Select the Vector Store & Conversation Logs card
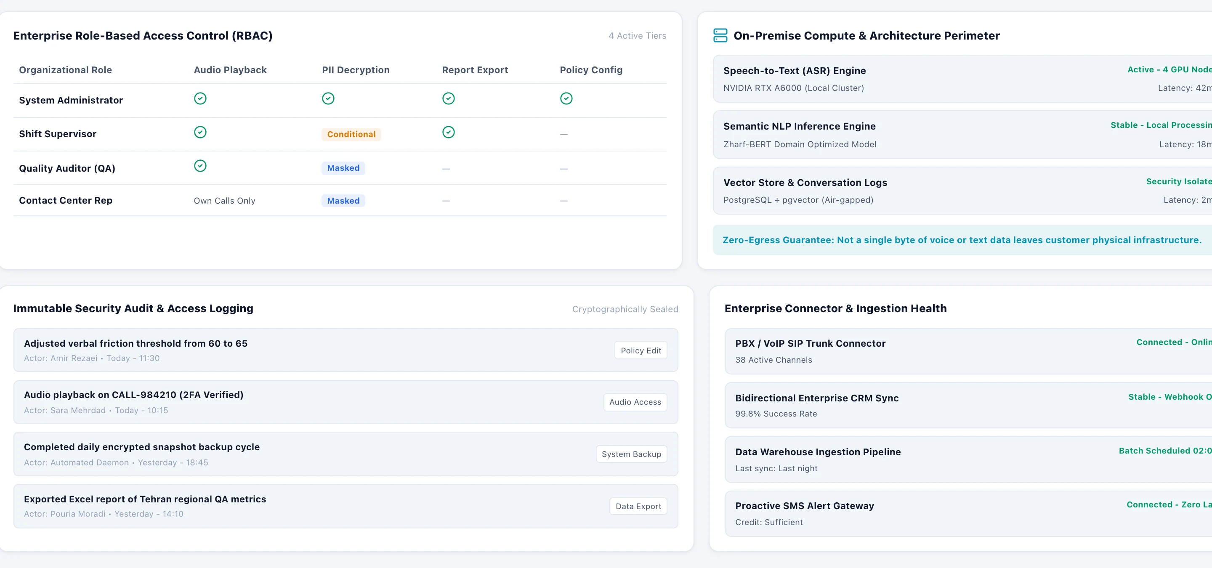Image resolution: width=1212 pixels, height=568 pixels. click(x=962, y=191)
